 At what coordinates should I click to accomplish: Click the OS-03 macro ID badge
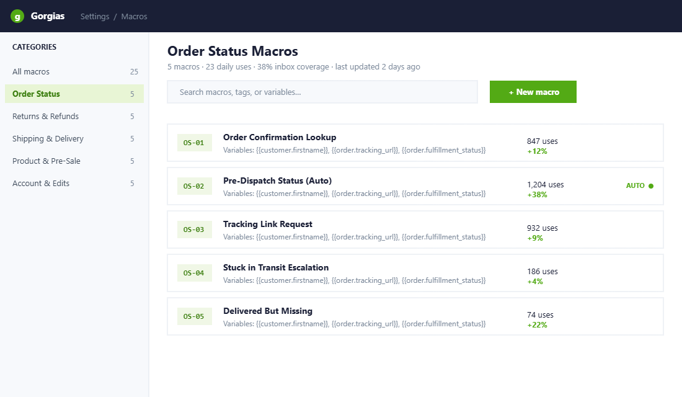(195, 230)
